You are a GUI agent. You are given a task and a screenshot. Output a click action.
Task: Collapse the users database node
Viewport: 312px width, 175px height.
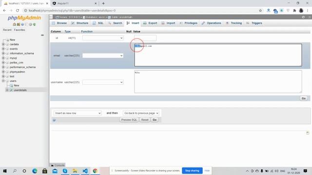[x=3, y=81]
